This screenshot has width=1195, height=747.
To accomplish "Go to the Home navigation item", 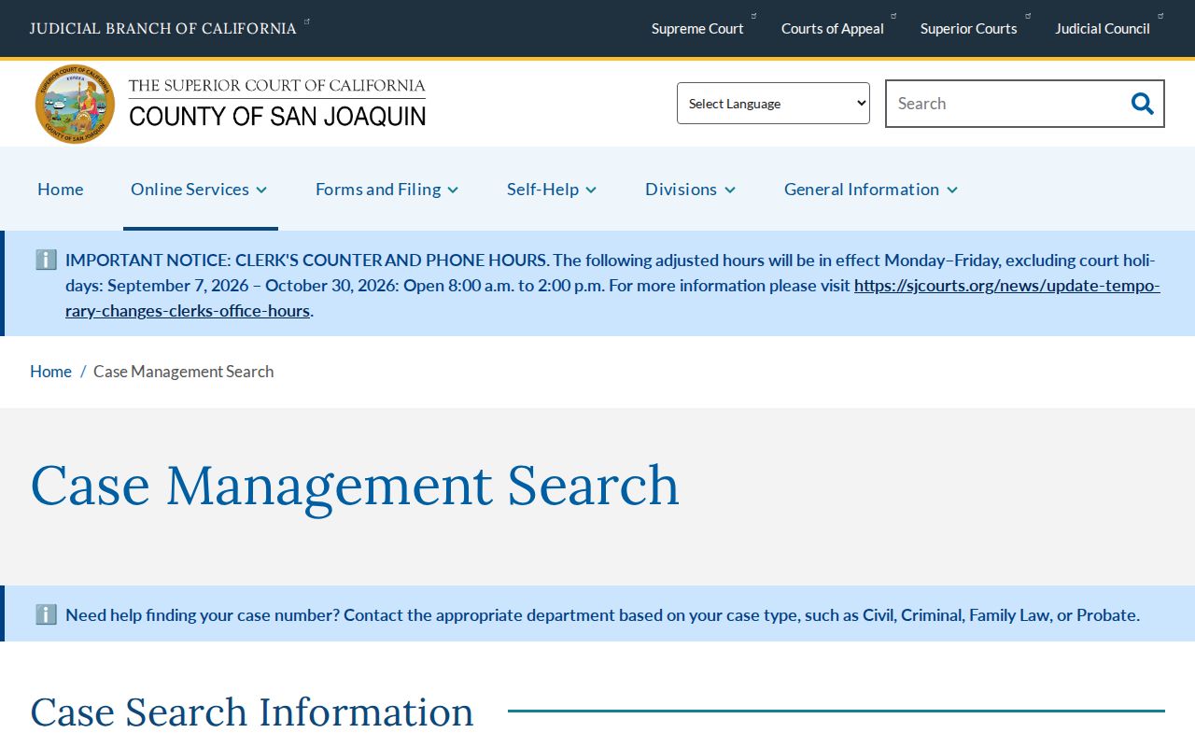I will pyautogui.click(x=61, y=189).
